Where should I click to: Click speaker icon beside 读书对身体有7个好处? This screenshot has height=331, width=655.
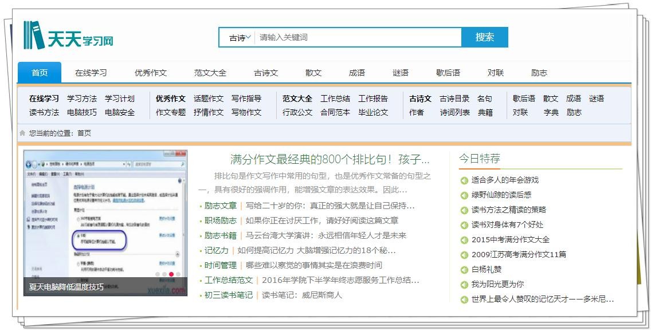(464, 225)
